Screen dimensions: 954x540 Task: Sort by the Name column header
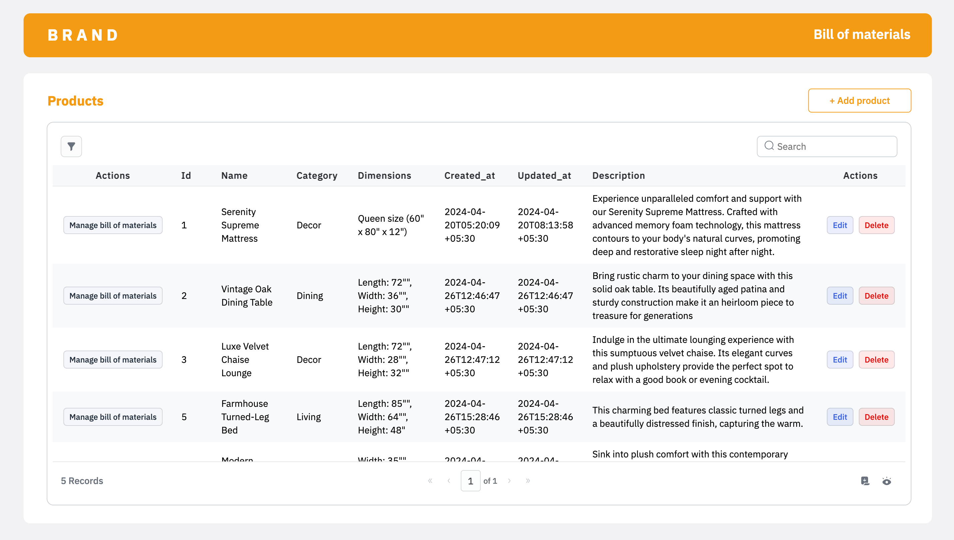coord(234,175)
